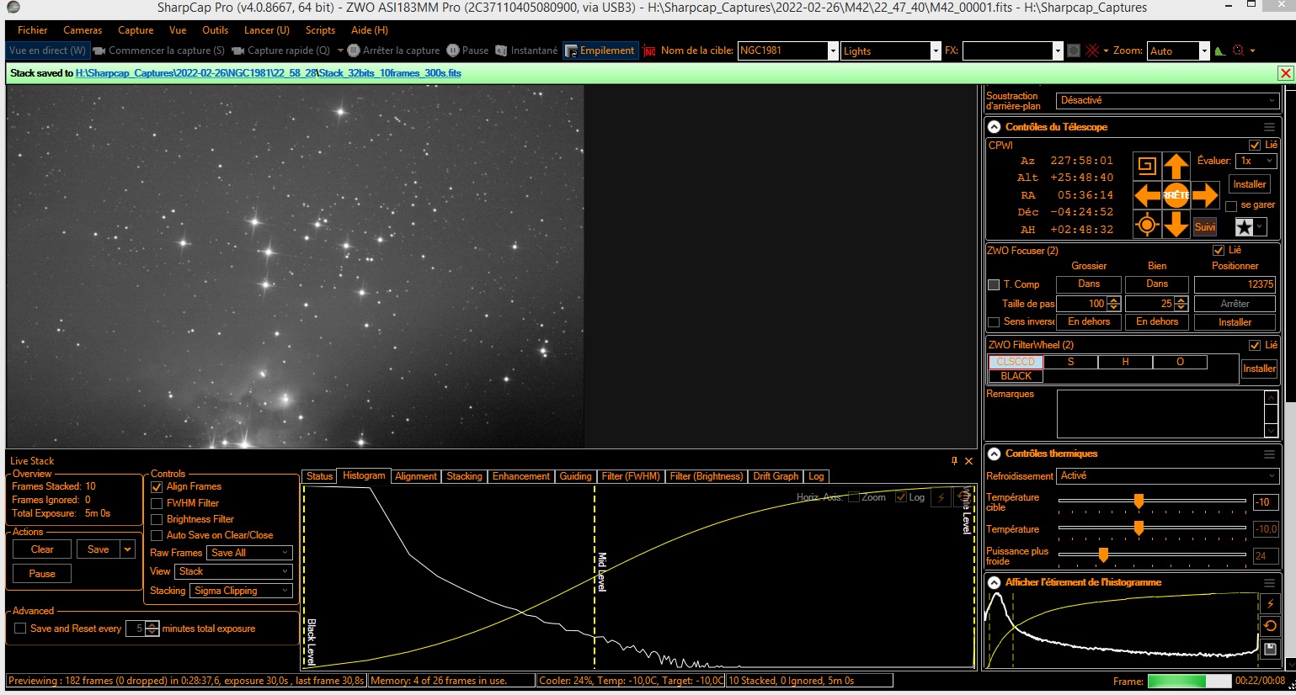Enable Auto Save on Clear/Close checkbox

click(157, 535)
